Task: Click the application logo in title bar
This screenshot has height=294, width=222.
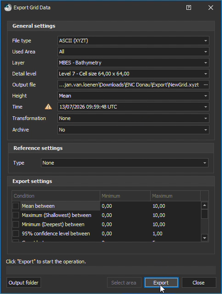Action: click(x=8, y=8)
